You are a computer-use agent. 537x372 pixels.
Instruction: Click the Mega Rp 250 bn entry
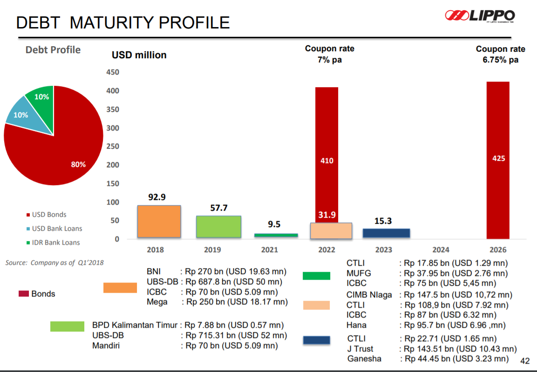pyautogui.click(x=217, y=302)
